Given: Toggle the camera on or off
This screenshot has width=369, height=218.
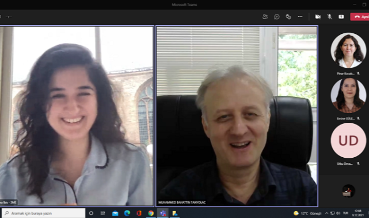Looking at the screenshot, I should (x=318, y=17).
